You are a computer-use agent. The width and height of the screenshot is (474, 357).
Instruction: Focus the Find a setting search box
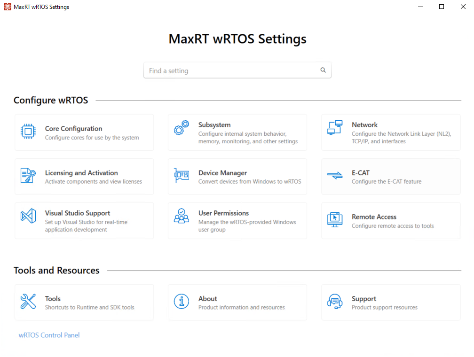(x=233, y=70)
